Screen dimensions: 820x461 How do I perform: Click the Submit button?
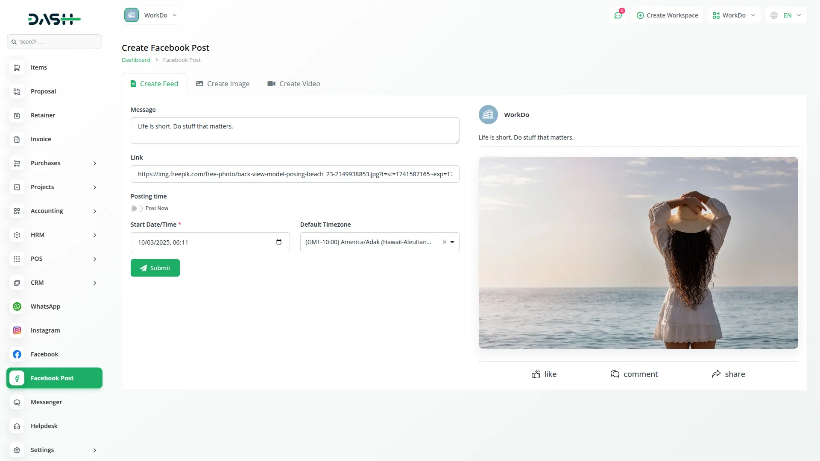[155, 268]
